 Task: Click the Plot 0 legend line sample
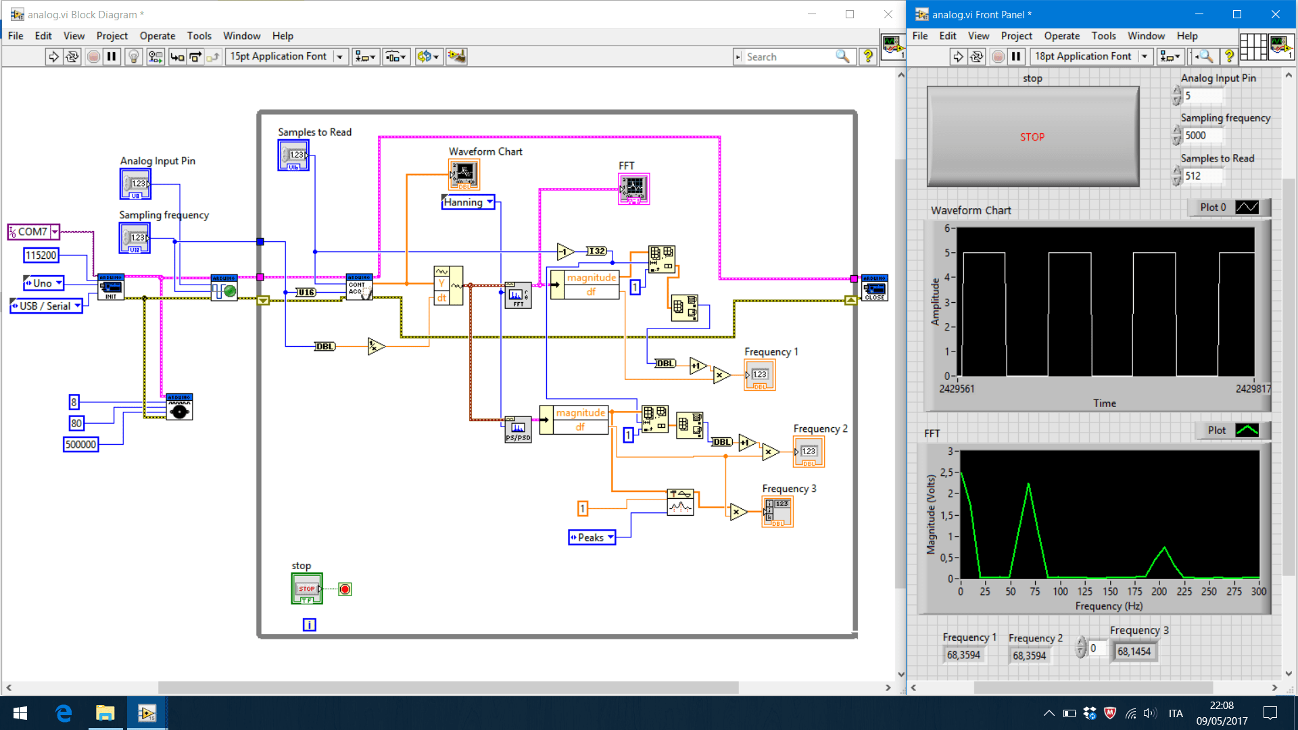point(1248,208)
